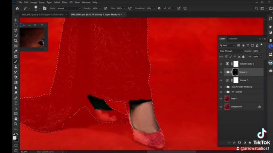Viewport: 273px width, 153px height.
Task: Select the Clone Stamp tool
Action: [16, 67]
